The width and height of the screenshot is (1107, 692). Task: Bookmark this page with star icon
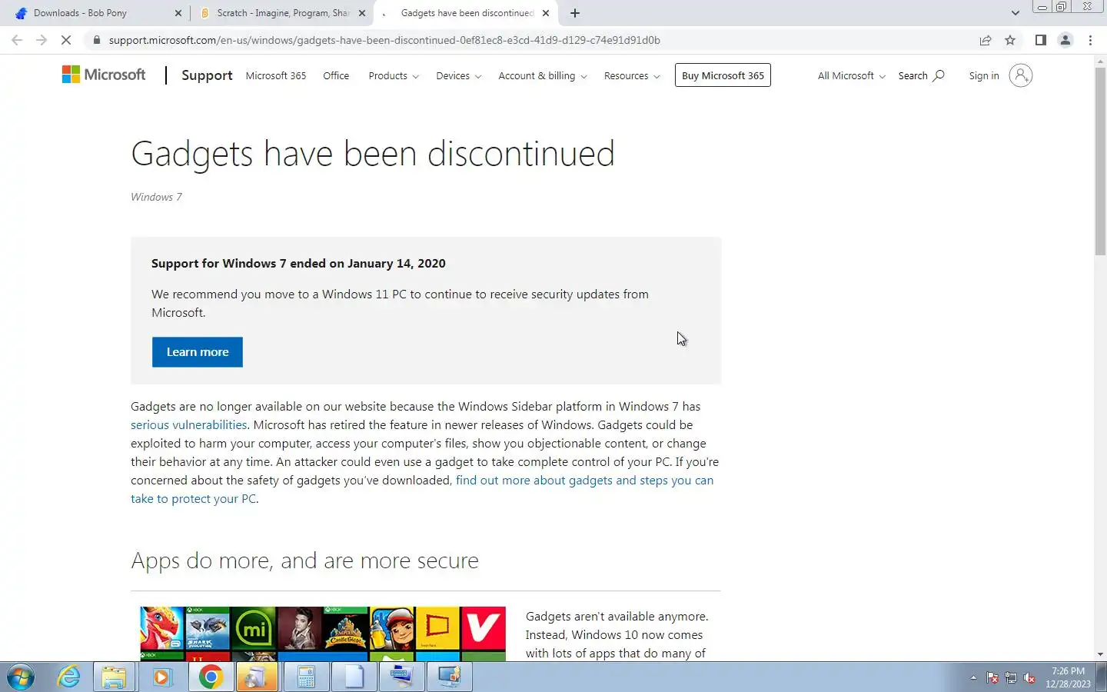(1010, 40)
